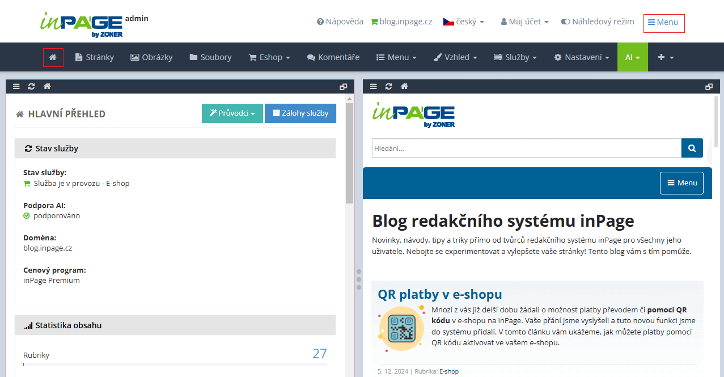The height and width of the screenshot is (377, 724).
Task: Click the Blog redakčního systému inPage heading
Action: click(503, 221)
